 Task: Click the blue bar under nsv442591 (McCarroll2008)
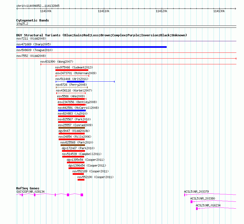[72, 110]
